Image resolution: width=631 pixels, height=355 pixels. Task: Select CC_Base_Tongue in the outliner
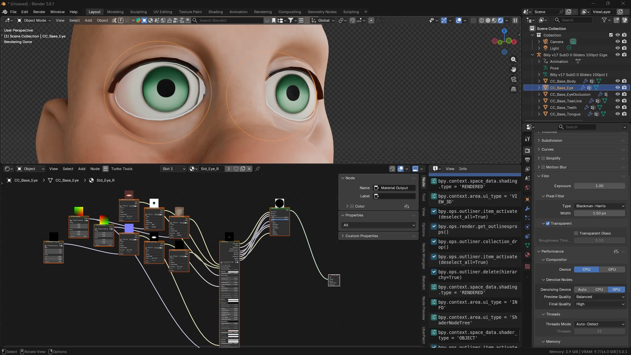(x=565, y=114)
